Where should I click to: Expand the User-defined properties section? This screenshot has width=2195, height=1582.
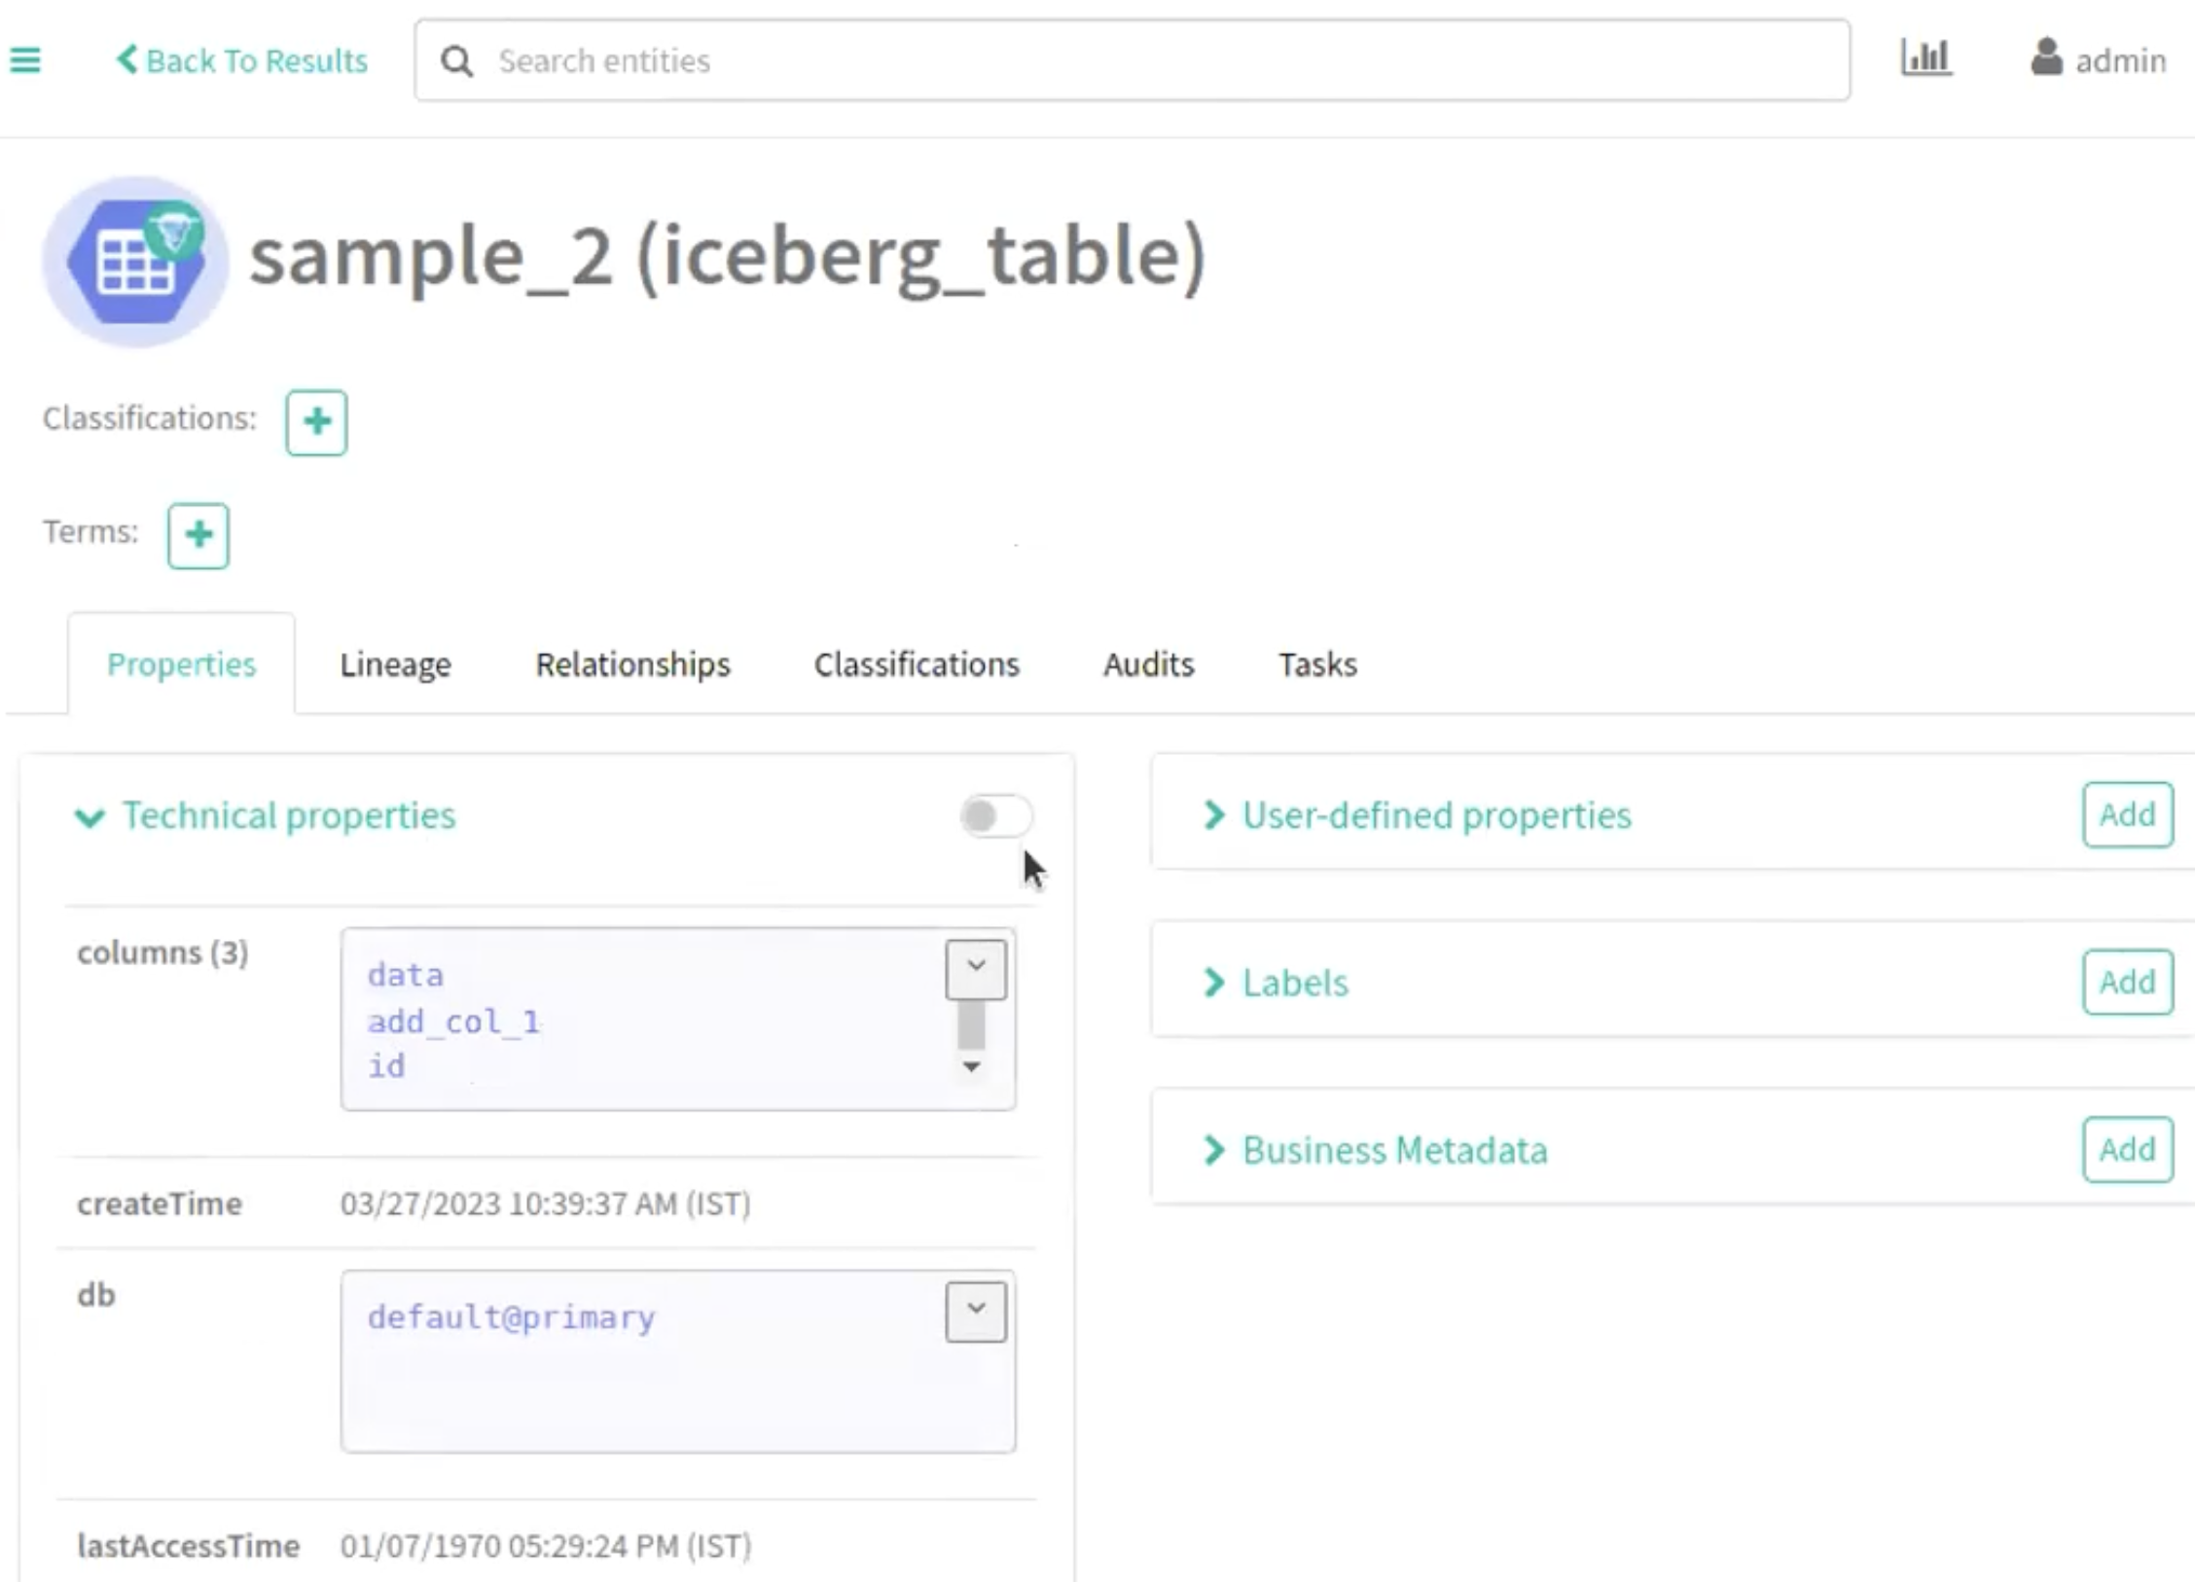(x=1213, y=815)
